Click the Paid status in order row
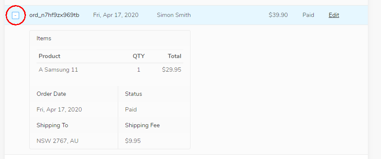 [x=308, y=15]
